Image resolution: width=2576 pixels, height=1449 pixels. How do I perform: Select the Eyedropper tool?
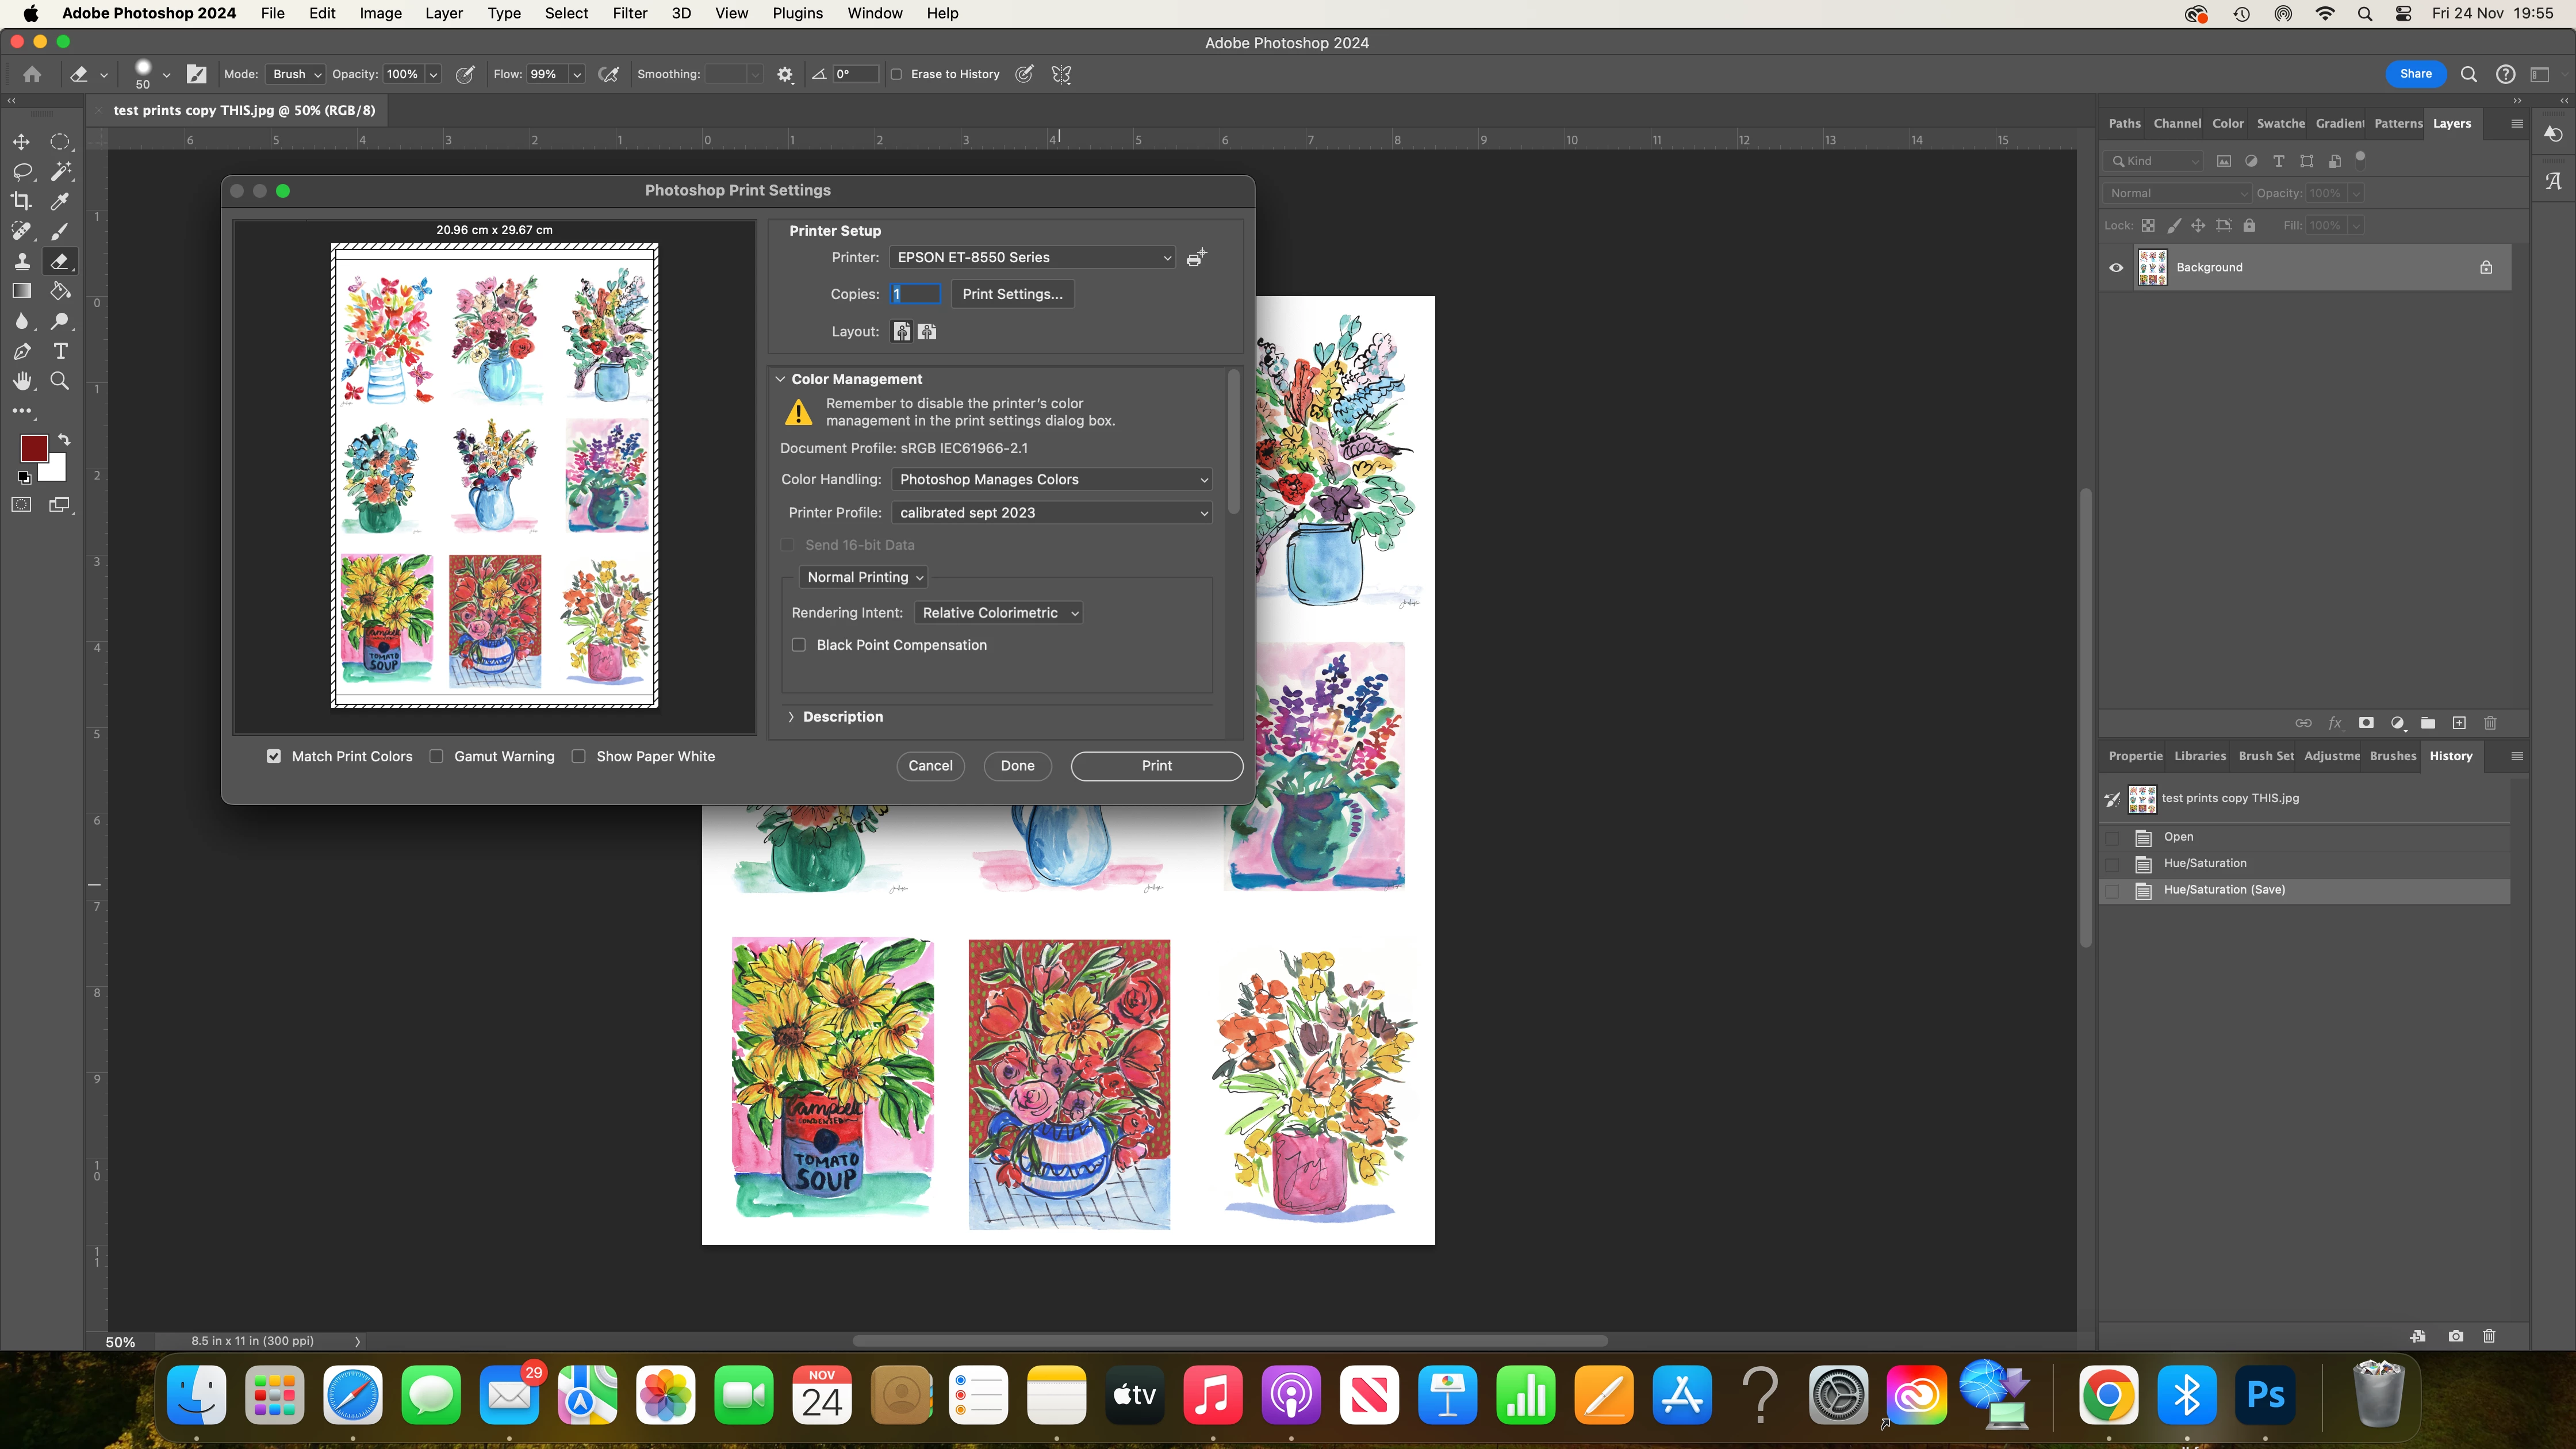pyautogui.click(x=60, y=201)
